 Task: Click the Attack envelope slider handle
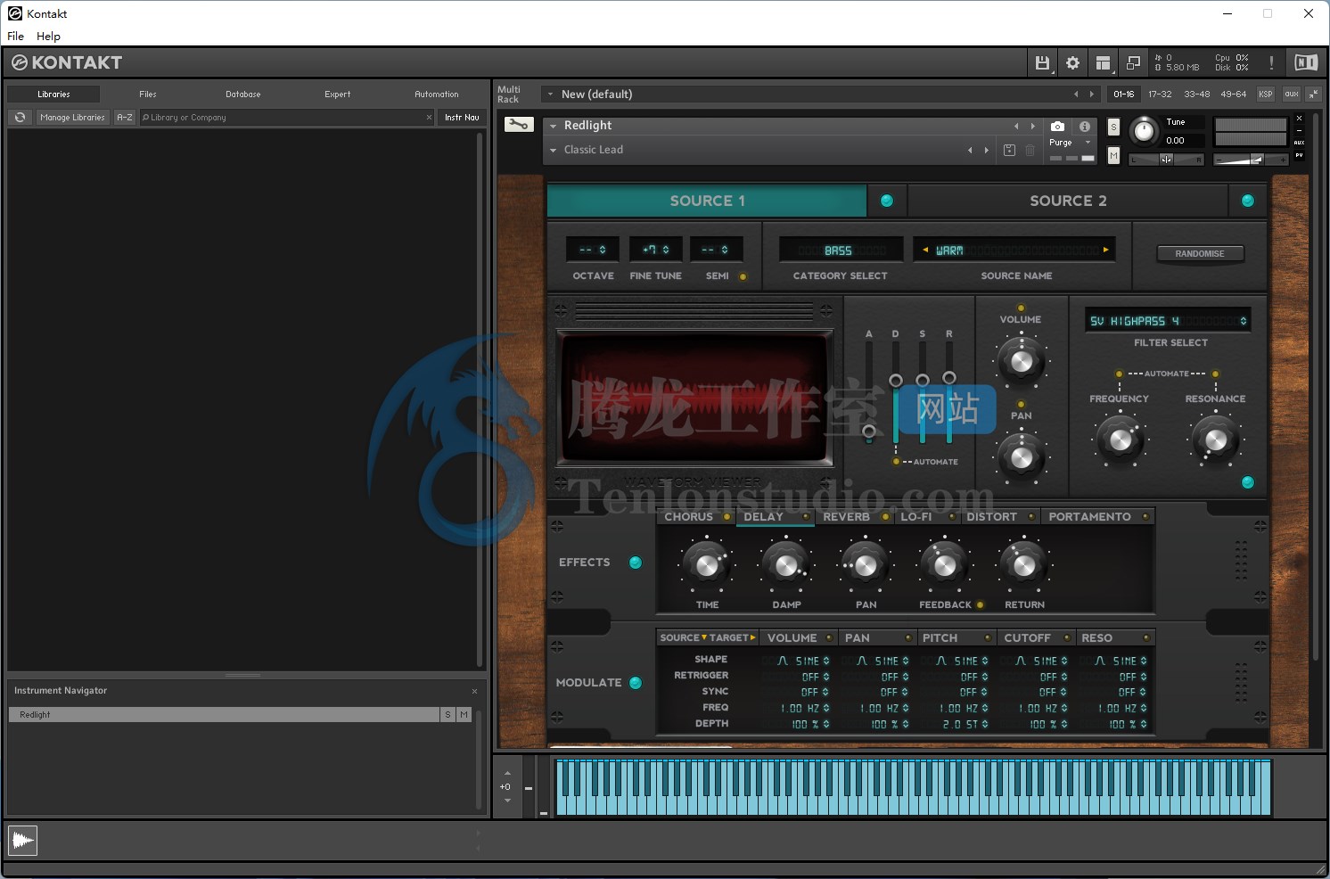pyautogui.click(x=869, y=431)
